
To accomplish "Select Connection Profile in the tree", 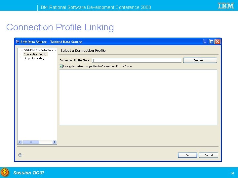I will pos(35,54).
